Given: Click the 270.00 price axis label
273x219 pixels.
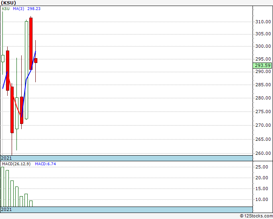Looking at the screenshot, I should pos(263,125).
